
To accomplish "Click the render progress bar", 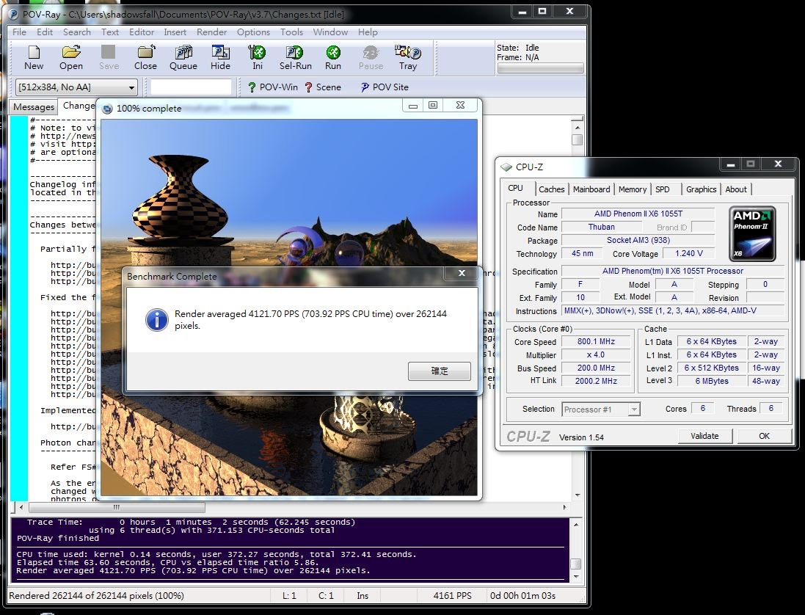I will click(x=541, y=68).
